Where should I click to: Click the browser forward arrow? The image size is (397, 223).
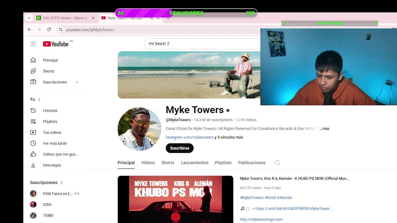(39, 30)
